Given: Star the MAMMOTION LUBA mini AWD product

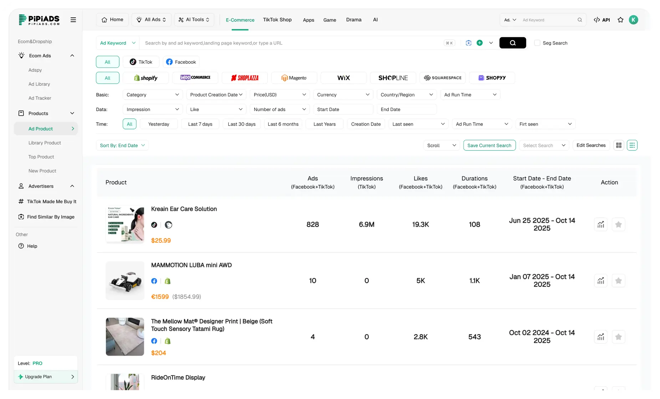Looking at the screenshot, I should point(619,280).
